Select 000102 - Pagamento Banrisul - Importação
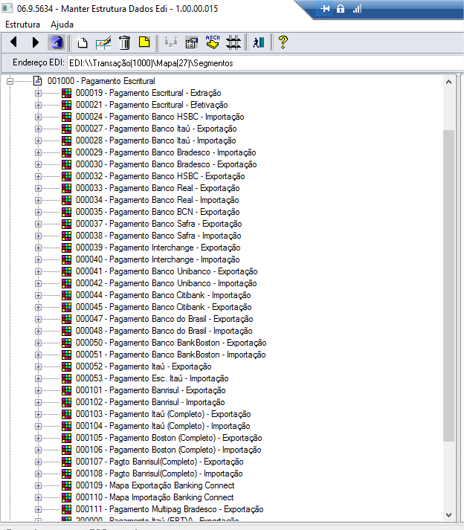 [150, 402]
